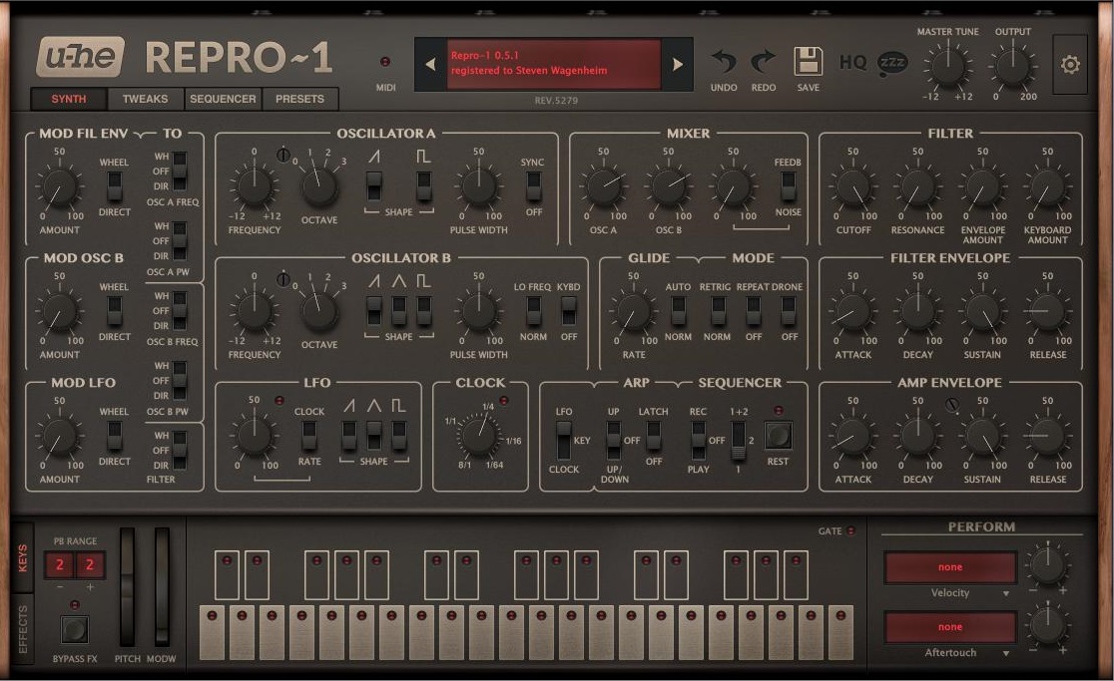Toggle the HQ quality mode icon
This screenshot has width=1114, height=681.
click(x=852, y=63)
